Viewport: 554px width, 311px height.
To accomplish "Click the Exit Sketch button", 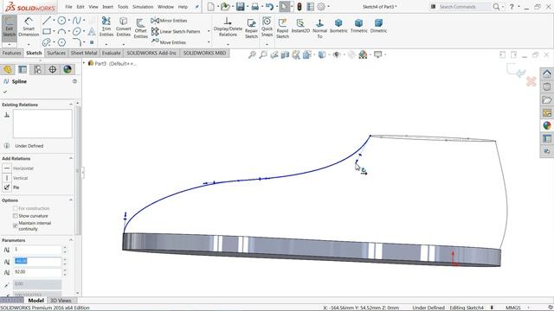I will point(10,28).
